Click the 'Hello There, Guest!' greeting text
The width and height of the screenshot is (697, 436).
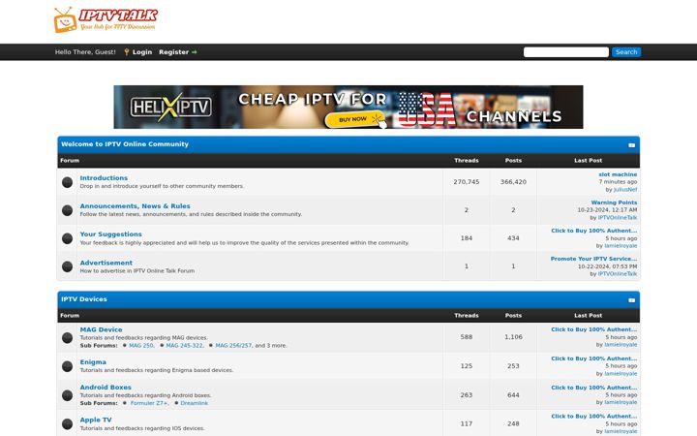(85, 52)
